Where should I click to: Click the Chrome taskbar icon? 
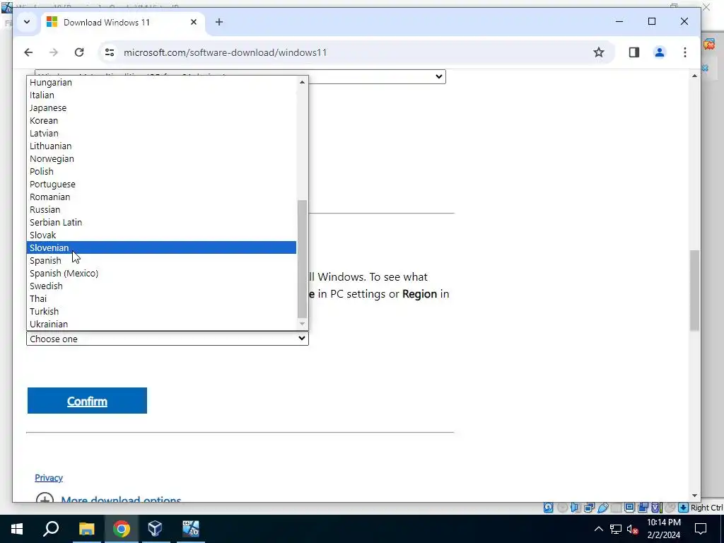tap(121, 529)
